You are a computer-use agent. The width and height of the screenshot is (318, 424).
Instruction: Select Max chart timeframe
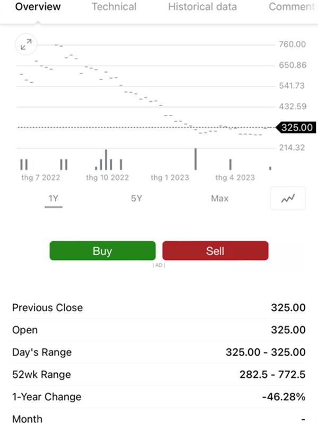(x=219, y=198)
